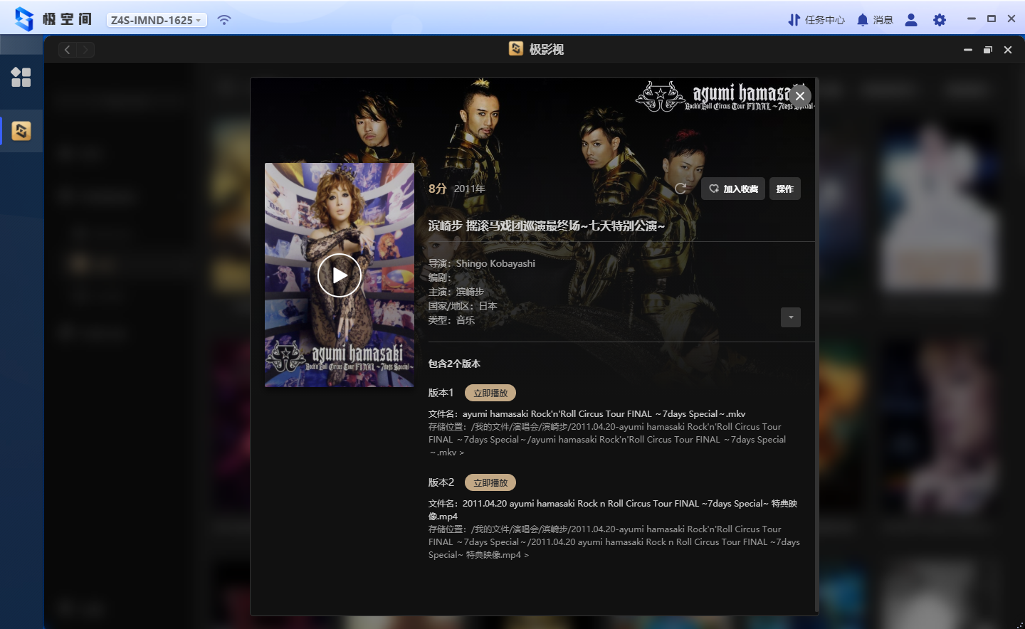Expand the movie info details arrow
This screenshot has width=1025, height=629.
click(x=791, y=317)
